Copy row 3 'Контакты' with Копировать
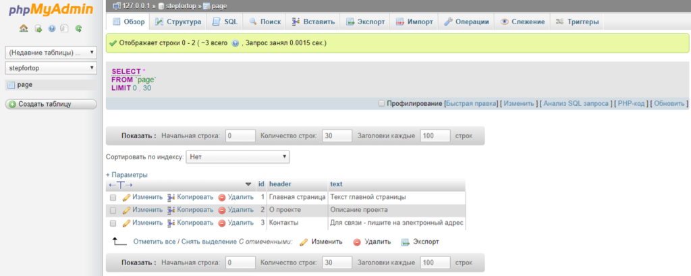The height and width of the screenshot is (276, 691). [190, 223]
